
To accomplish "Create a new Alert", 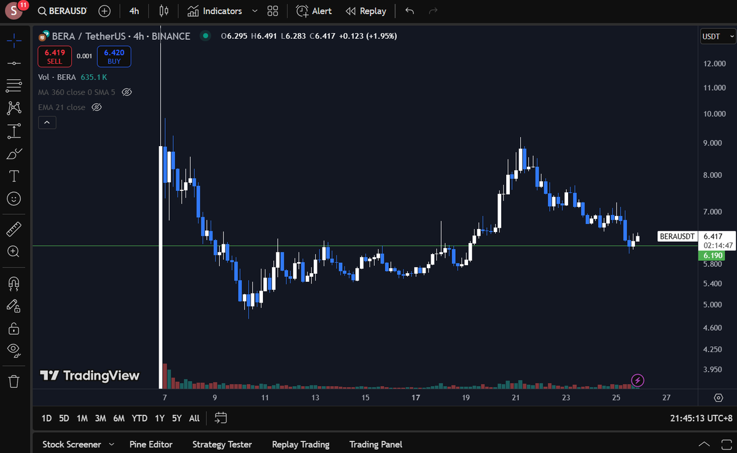I will click(314, 11).
